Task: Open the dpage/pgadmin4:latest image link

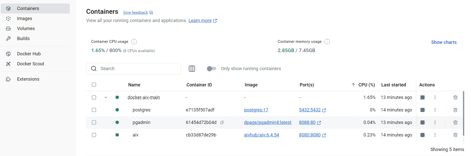Action: [x=268, y=122]
